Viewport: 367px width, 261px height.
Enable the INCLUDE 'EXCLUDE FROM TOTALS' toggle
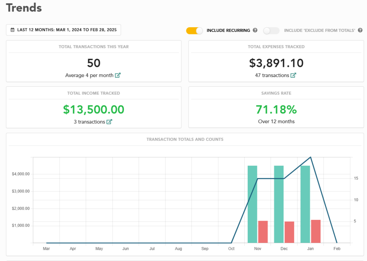pos(271,31)
